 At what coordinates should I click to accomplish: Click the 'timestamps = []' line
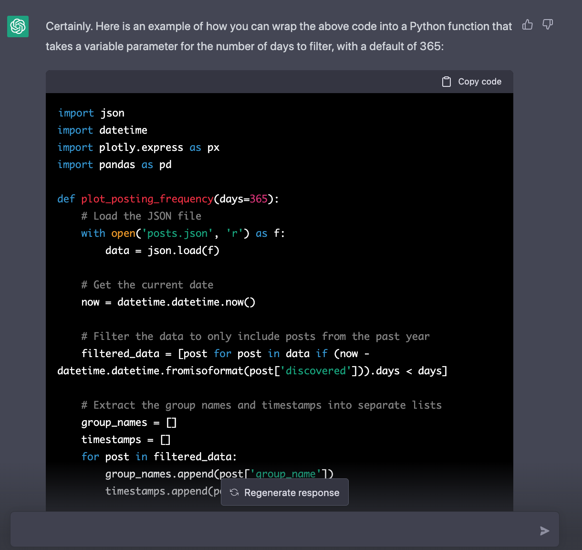(125, 440)
